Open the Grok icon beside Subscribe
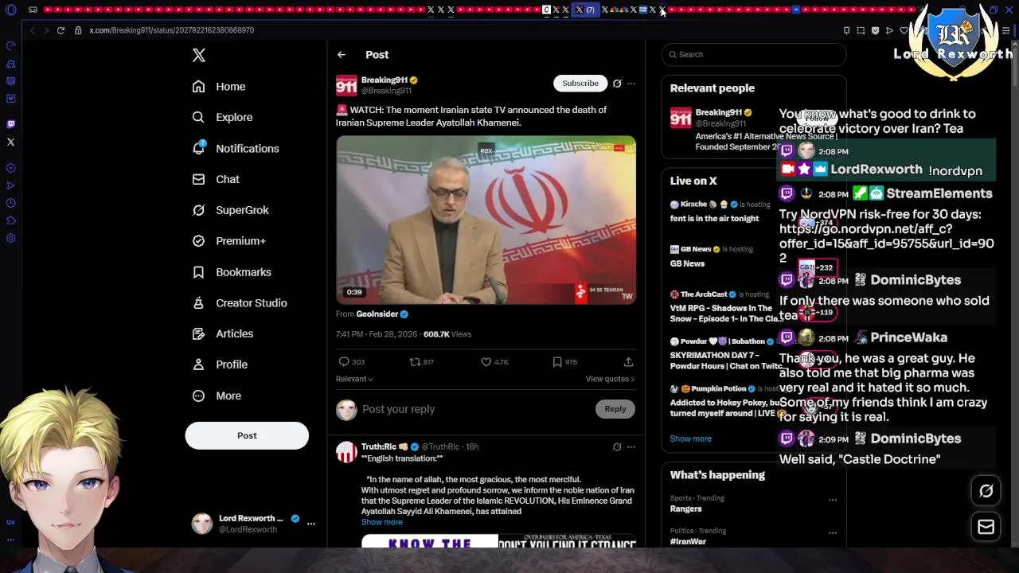The width and height of the screenshot is (1019, 573). (x=617, y=83)
